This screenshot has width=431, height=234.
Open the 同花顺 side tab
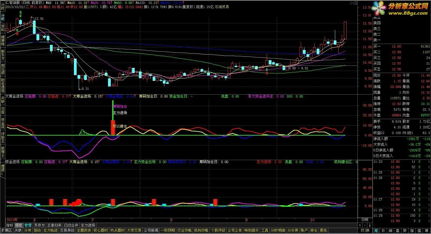3,70
